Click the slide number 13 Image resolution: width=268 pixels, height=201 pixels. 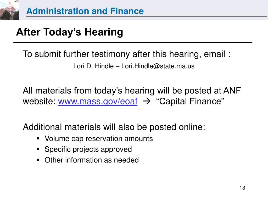242,188
